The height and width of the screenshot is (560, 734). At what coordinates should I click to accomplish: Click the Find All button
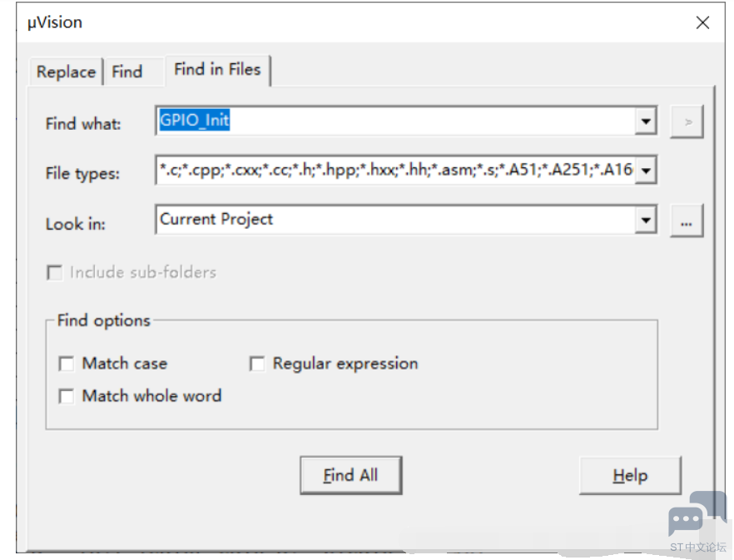coord(350,476)
